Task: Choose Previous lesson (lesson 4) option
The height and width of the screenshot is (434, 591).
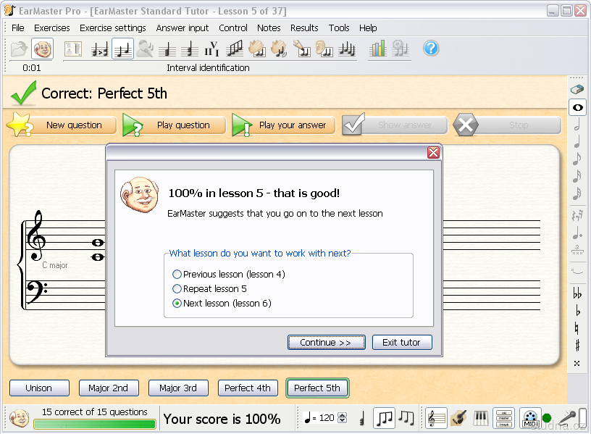Action: [177, 275]
